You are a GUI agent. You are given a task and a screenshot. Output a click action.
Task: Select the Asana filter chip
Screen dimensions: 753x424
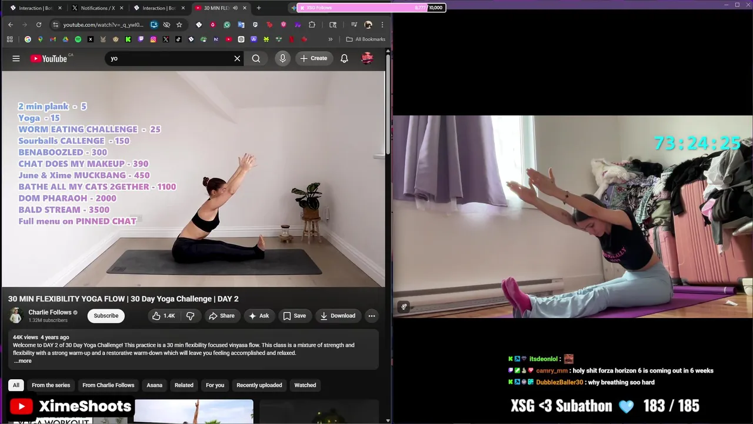coord(155,385)
